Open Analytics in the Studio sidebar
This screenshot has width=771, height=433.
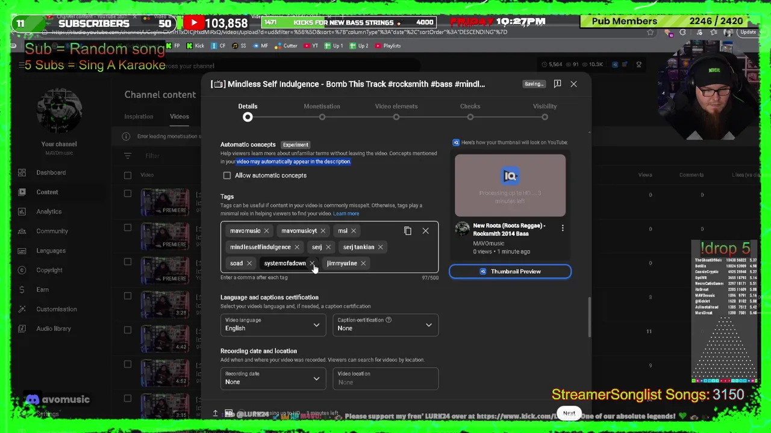click(49, 212)
